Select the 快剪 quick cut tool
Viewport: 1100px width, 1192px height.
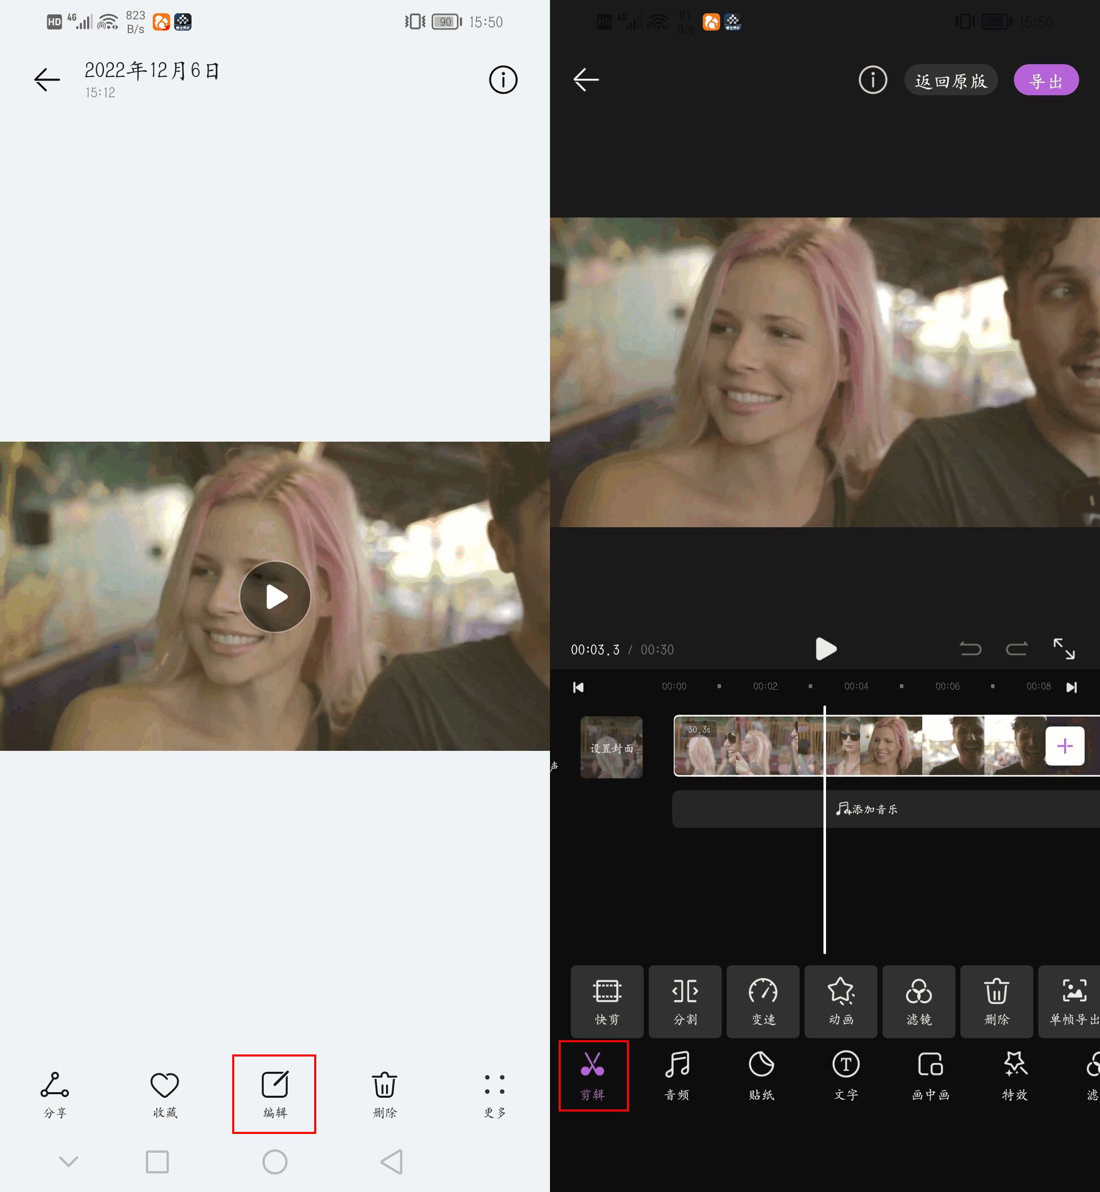point(607,1001)
